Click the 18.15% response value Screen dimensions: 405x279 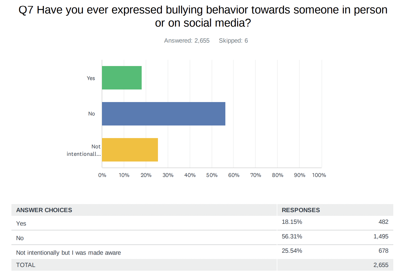point(292,222)
